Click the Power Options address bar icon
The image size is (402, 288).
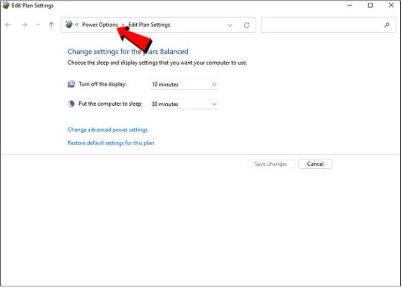coord(69,24)
